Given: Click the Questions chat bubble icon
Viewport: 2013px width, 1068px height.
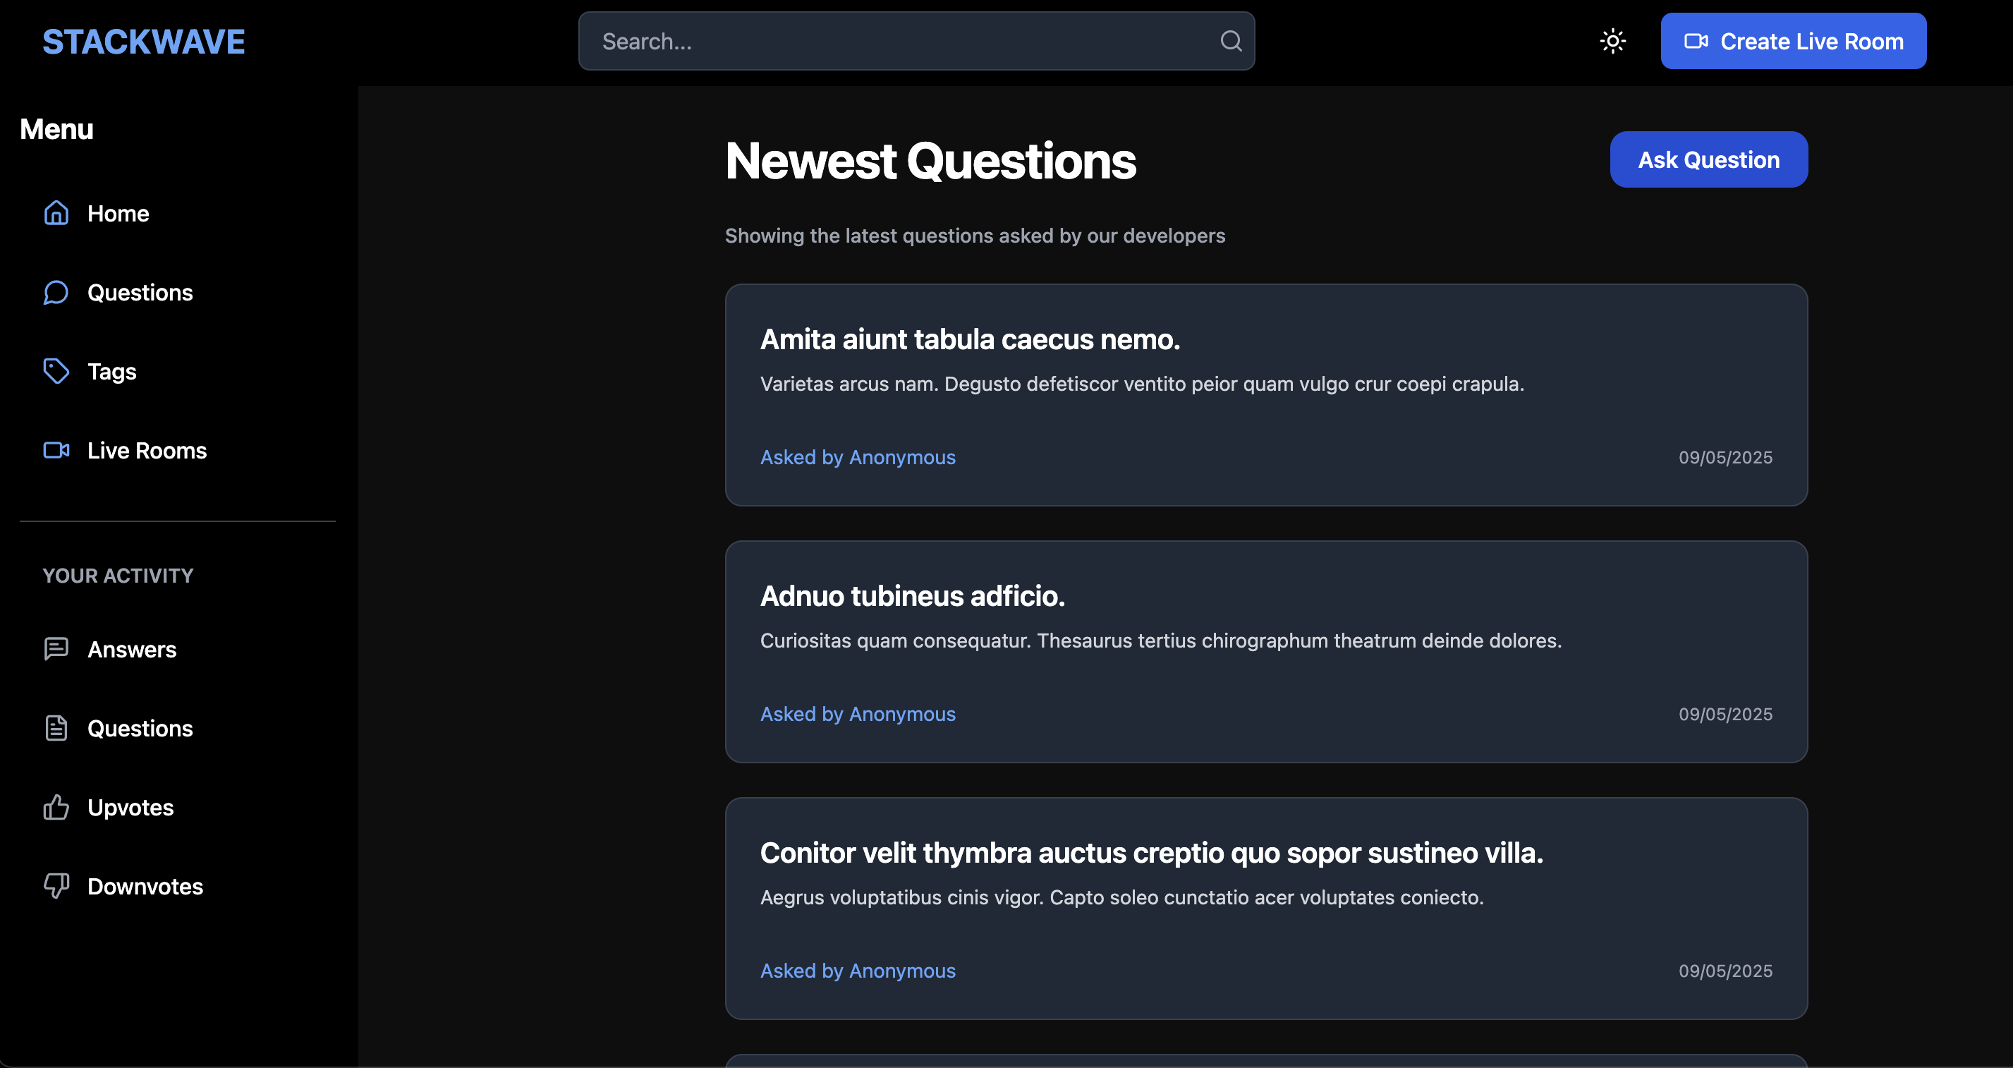Looking at the screenshot, I should [56, 292].
